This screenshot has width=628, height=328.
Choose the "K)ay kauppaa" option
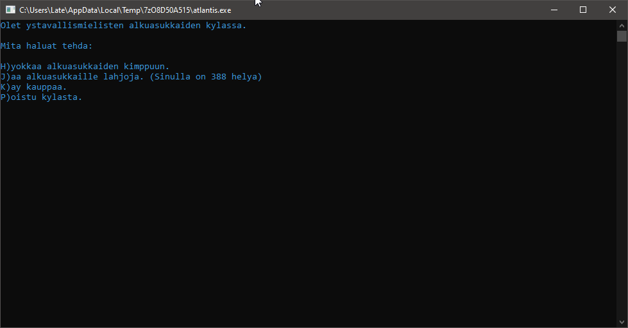[x=33, y=87]
